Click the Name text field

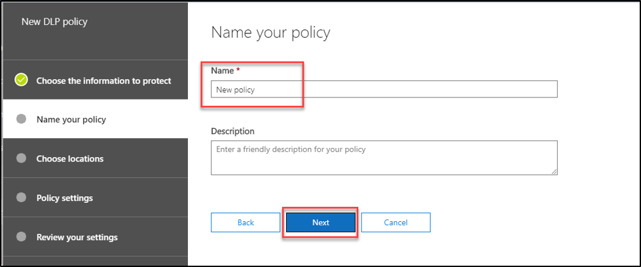pos(384,90)
